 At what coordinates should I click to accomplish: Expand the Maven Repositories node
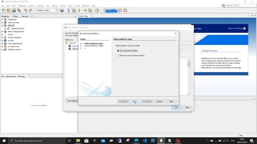coord(2,32)
